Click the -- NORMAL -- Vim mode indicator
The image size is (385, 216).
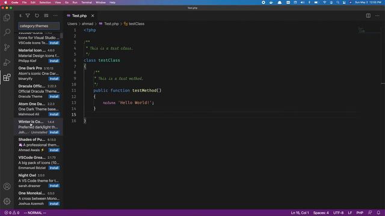(x=35, y=213)
